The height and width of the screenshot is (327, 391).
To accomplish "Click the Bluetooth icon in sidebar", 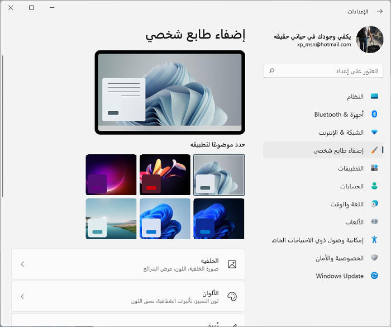I will [374, 114].
